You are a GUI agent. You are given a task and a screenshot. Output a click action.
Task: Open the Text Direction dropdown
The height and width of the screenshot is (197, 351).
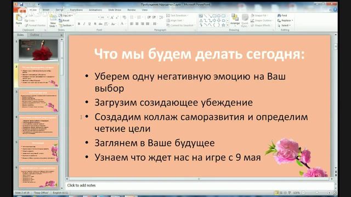click(x=177, y=15)
